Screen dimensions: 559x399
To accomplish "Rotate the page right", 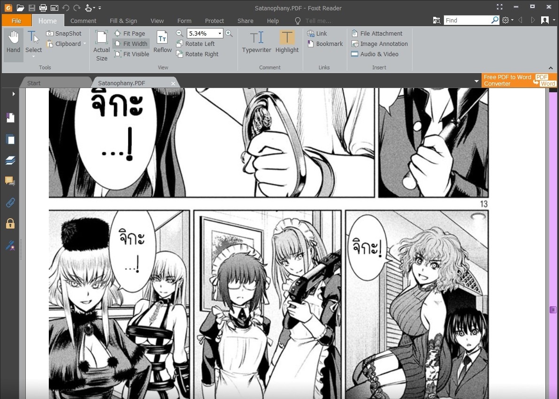I will 197,54.
